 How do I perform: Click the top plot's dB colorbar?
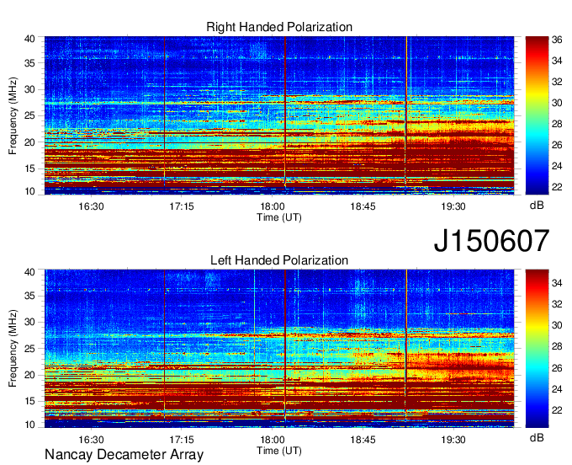click(x=537, y=115)
